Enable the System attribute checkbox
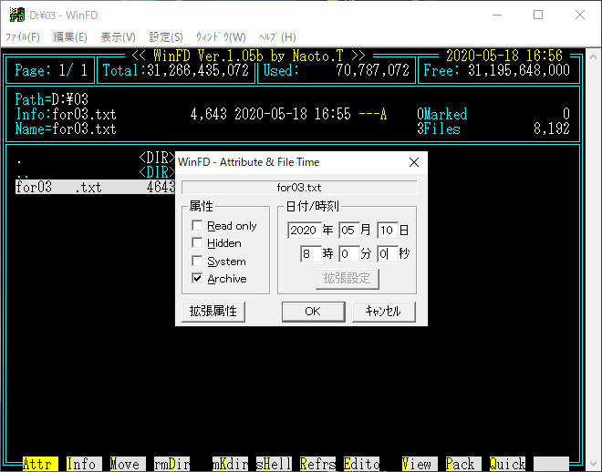The image size is (602, 472). [197, 262]
